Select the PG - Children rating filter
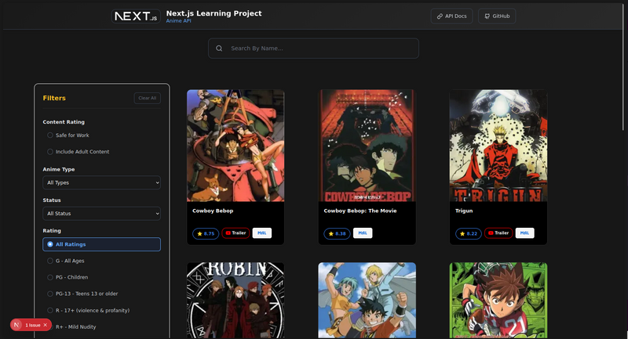This screenshot has height=339, width=628. coord(50,277)
